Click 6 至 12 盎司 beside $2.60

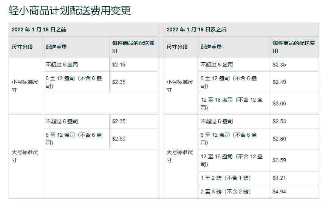(x=74, y=139)
